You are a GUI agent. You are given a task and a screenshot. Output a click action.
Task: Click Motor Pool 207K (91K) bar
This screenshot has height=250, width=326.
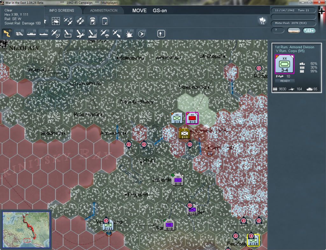293,23
